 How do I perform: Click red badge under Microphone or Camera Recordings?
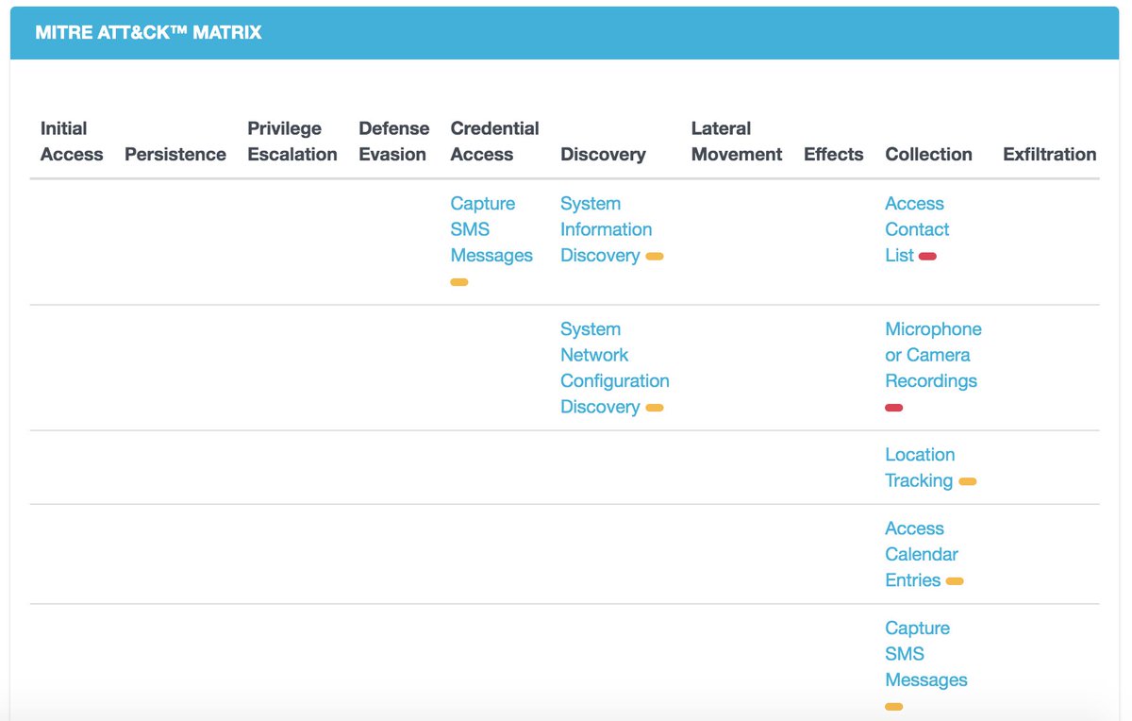[x=894, y=408]
